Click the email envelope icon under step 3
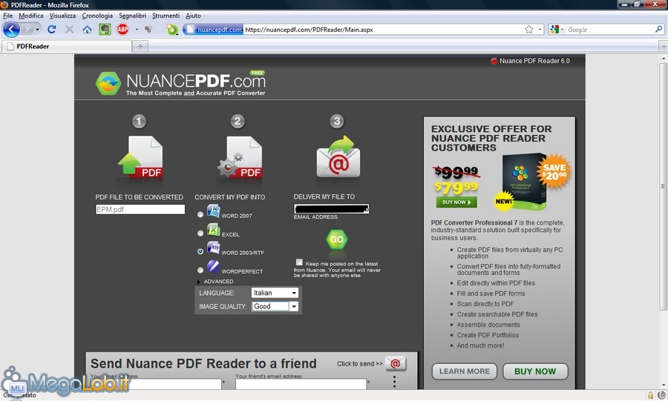This screenshot has width=668, height=401. [x=338, y=156]
